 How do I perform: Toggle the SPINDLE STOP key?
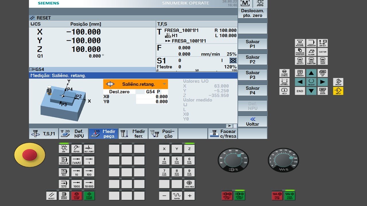[x=227, y=196]
